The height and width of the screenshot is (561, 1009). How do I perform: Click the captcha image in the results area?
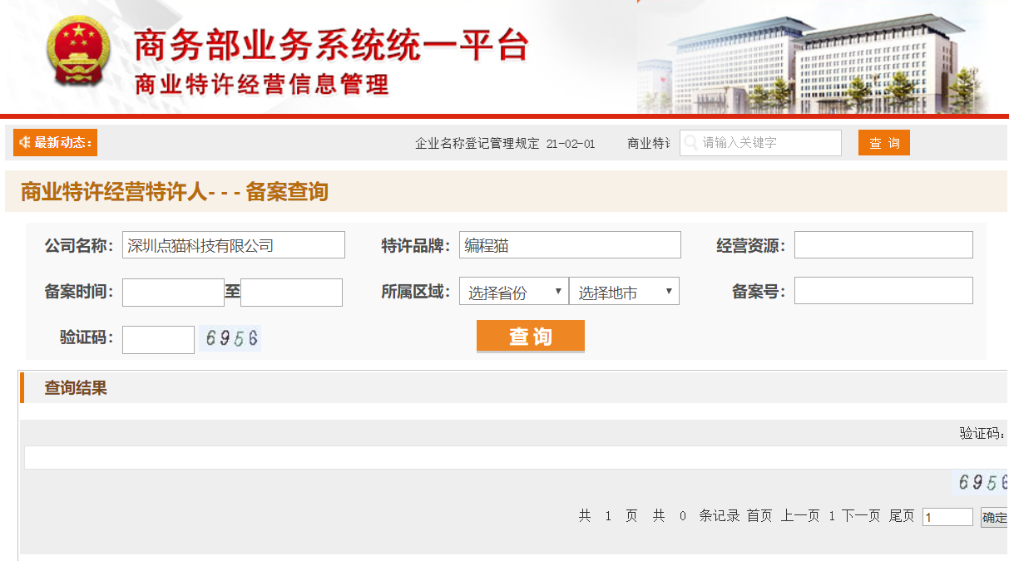(982, 483)
